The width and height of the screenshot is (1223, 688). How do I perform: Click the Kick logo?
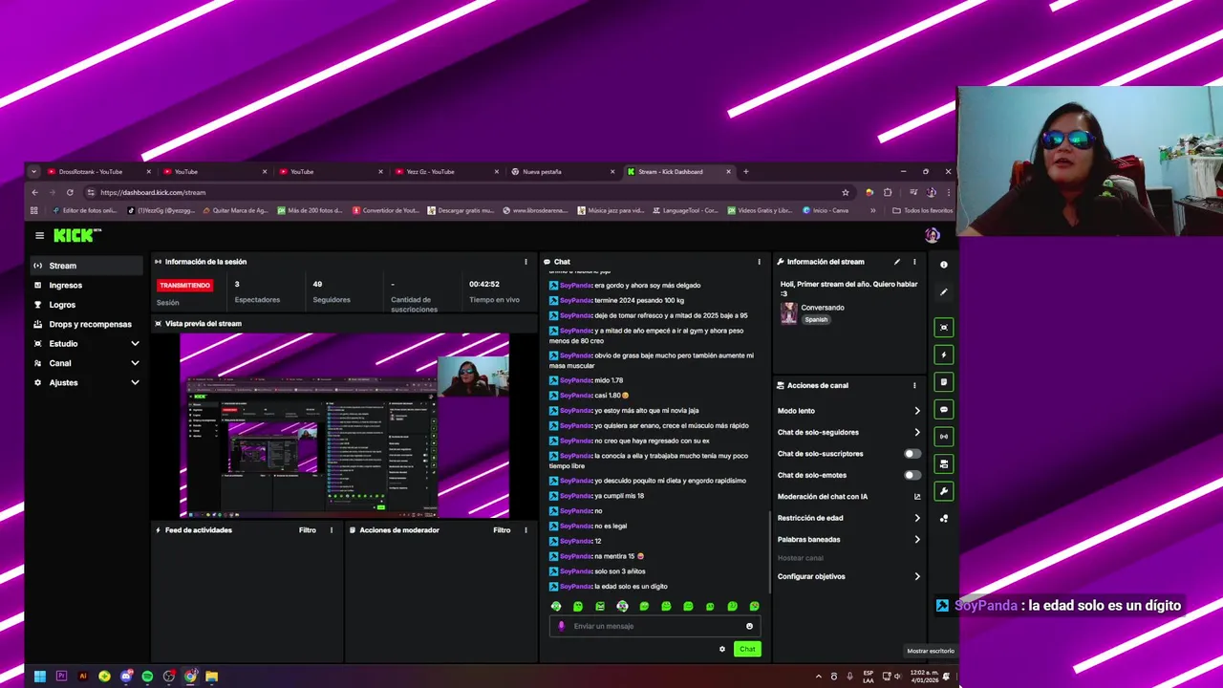[x=76, y=235]
